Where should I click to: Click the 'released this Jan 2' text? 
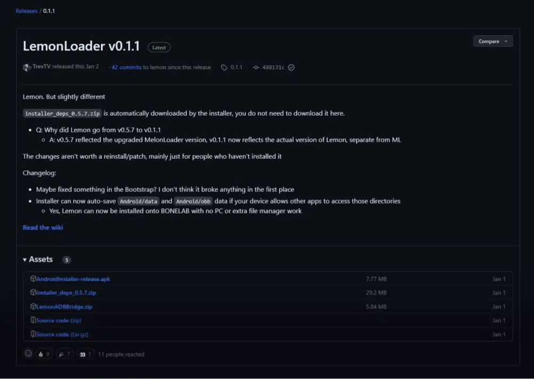76,67
